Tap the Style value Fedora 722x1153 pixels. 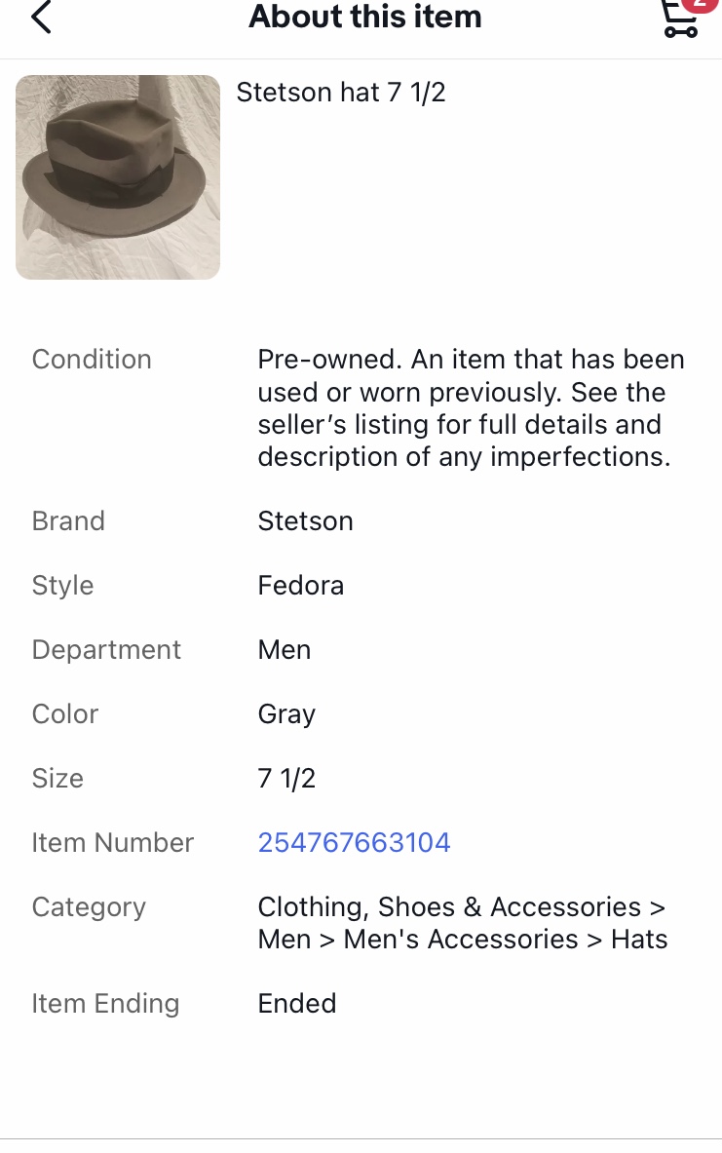301,586
